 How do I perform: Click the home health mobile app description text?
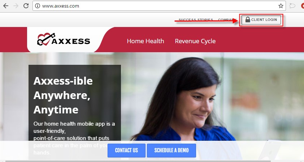[x=74, y=138]
